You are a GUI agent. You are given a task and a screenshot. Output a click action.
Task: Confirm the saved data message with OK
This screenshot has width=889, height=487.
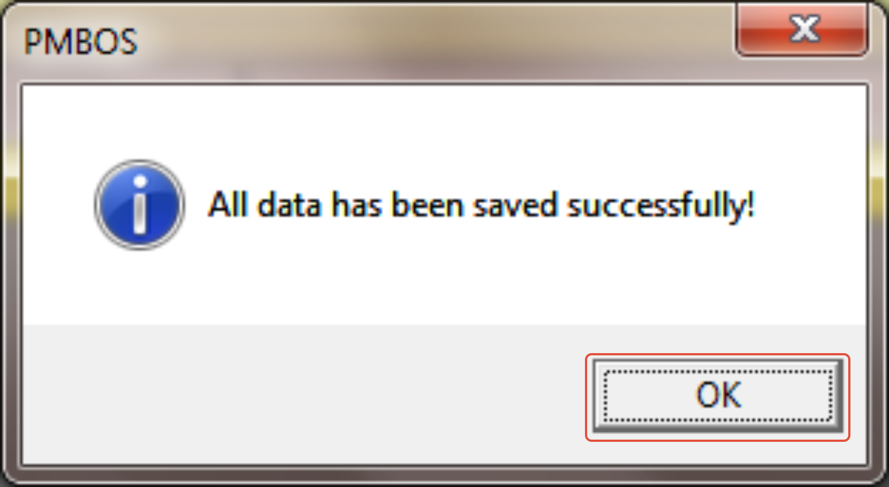point(718,396)
